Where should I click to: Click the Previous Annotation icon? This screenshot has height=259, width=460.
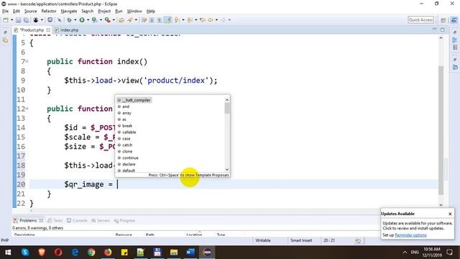point(190,20)
